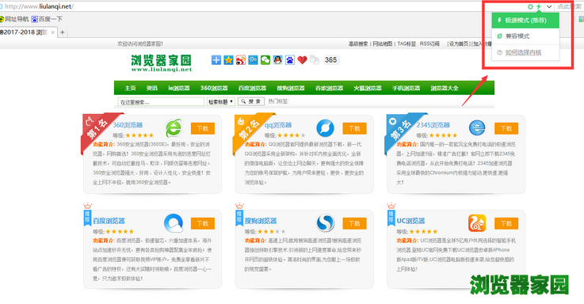Open 谷歌浏览器 nav item
This screenshot has height=304, width=584.
coord(329,88)
